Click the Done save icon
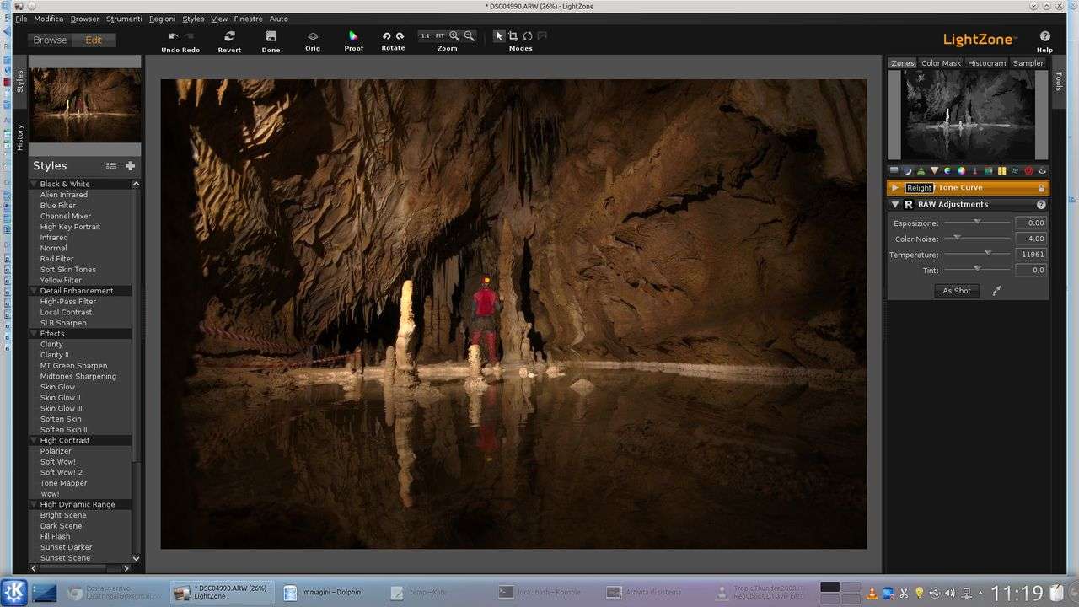 tap(271, 36)
